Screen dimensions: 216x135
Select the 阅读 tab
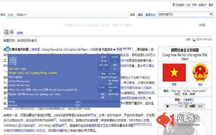(132, 15)
